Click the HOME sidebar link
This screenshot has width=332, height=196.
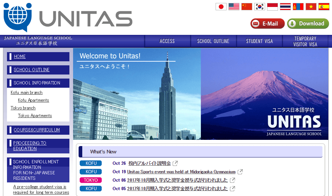point(20,57)
